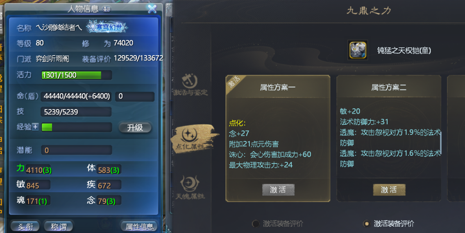The height and width of the screenshot is (233, 465).
Task: Click the 升级 level-up button
Action: (x=135, y=127)
